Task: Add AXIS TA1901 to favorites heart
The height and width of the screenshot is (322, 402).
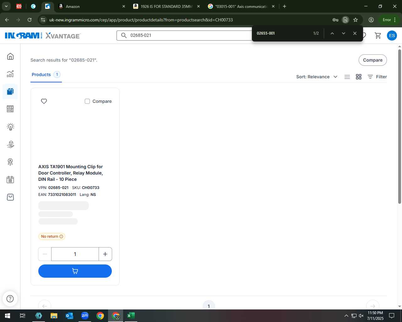Action: (x=44, y=101)
